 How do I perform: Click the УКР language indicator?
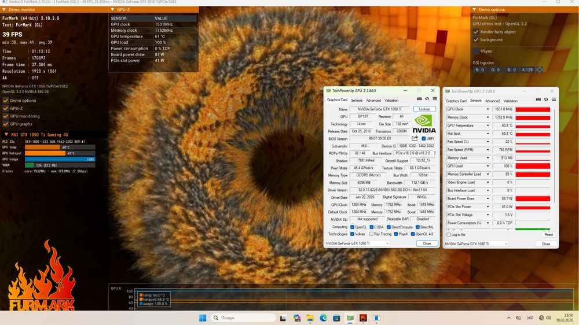pos(530,318)
